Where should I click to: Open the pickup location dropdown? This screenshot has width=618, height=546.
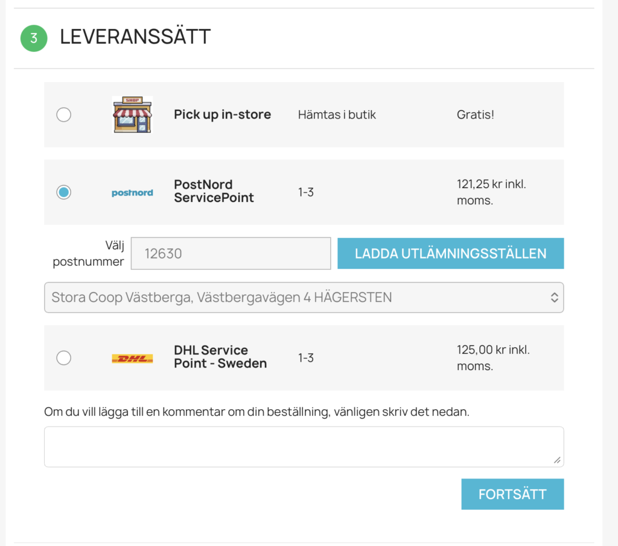[x=304, y=297]
